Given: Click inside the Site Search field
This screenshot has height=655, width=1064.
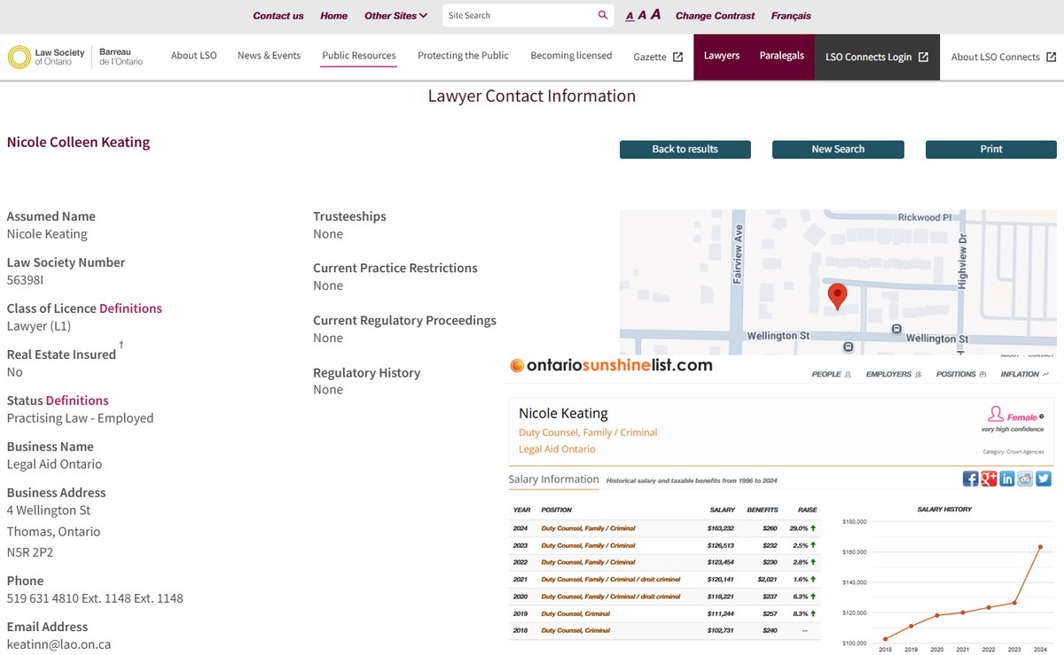Looking at the screenshot, I should pos(519,15).
